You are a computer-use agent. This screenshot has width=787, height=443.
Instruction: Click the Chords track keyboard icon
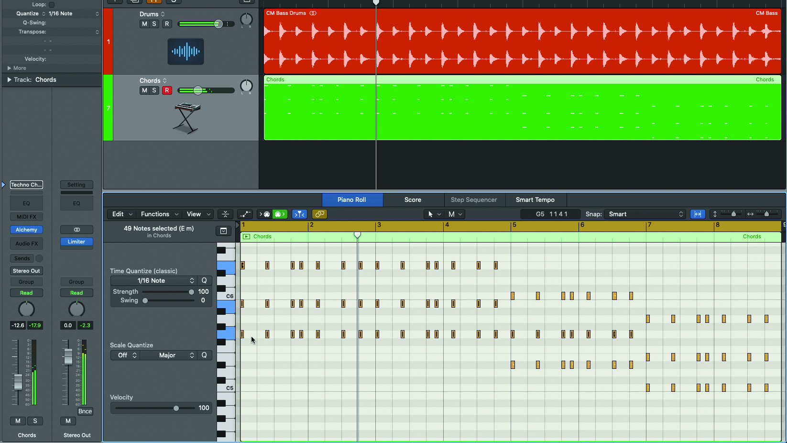pos(186,118)
